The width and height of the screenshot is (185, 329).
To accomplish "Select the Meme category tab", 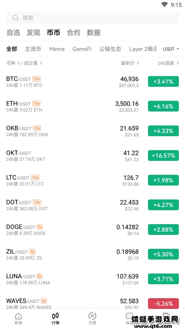I will point(57,49).
